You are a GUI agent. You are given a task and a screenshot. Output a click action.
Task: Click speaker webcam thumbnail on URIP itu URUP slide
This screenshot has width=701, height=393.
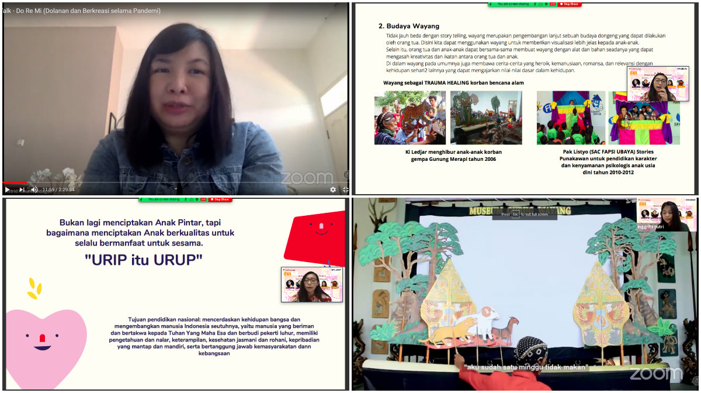tap(311, 285)
